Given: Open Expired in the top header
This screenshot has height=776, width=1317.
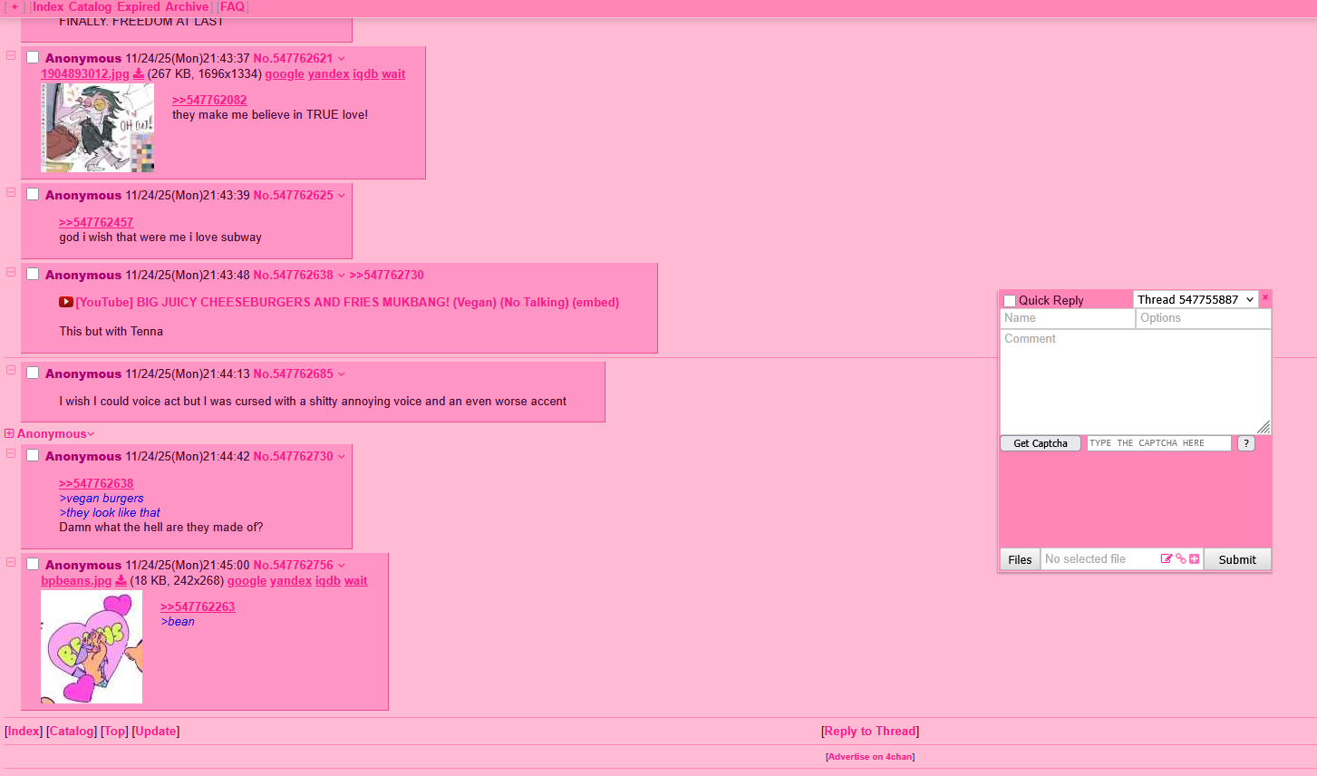Looking at the screenshot, I should (139, 7).
